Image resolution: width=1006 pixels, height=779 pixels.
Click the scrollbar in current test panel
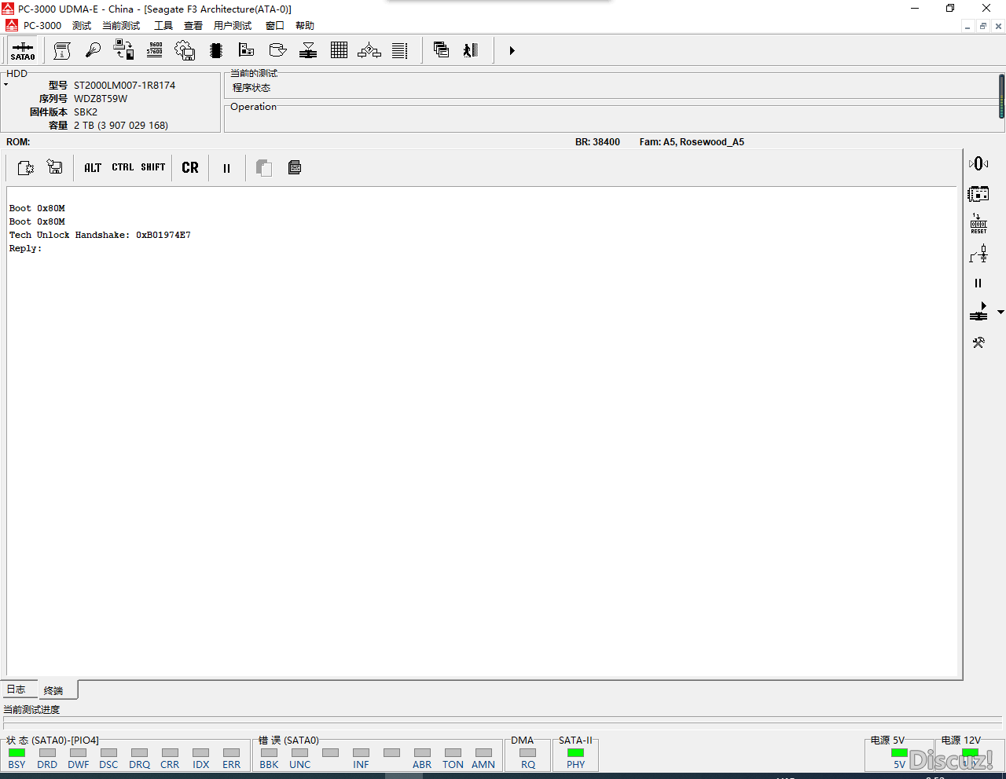click(1001, 97)
